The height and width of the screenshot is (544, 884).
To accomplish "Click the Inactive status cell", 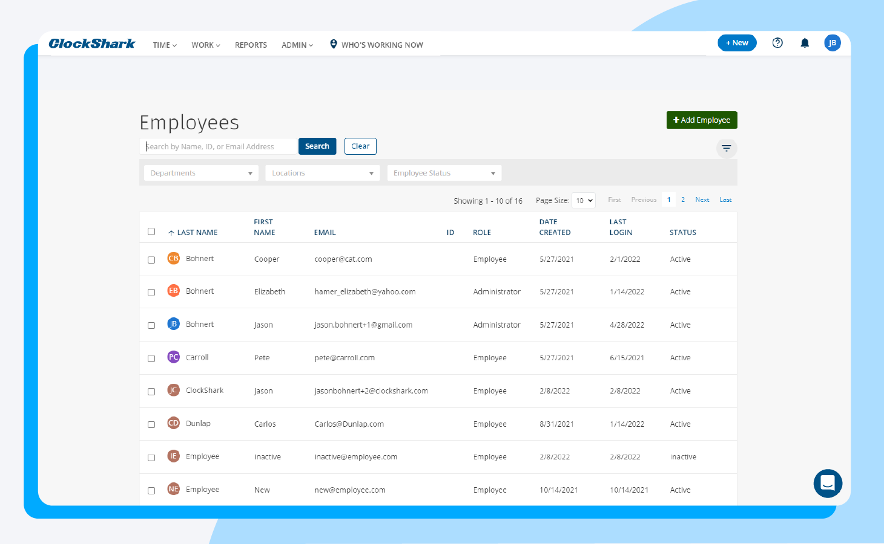I will [683, 457].
